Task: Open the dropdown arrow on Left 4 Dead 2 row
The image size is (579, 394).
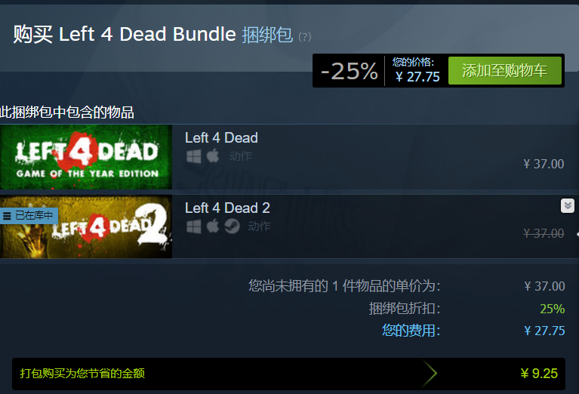Action: [567, 205]
